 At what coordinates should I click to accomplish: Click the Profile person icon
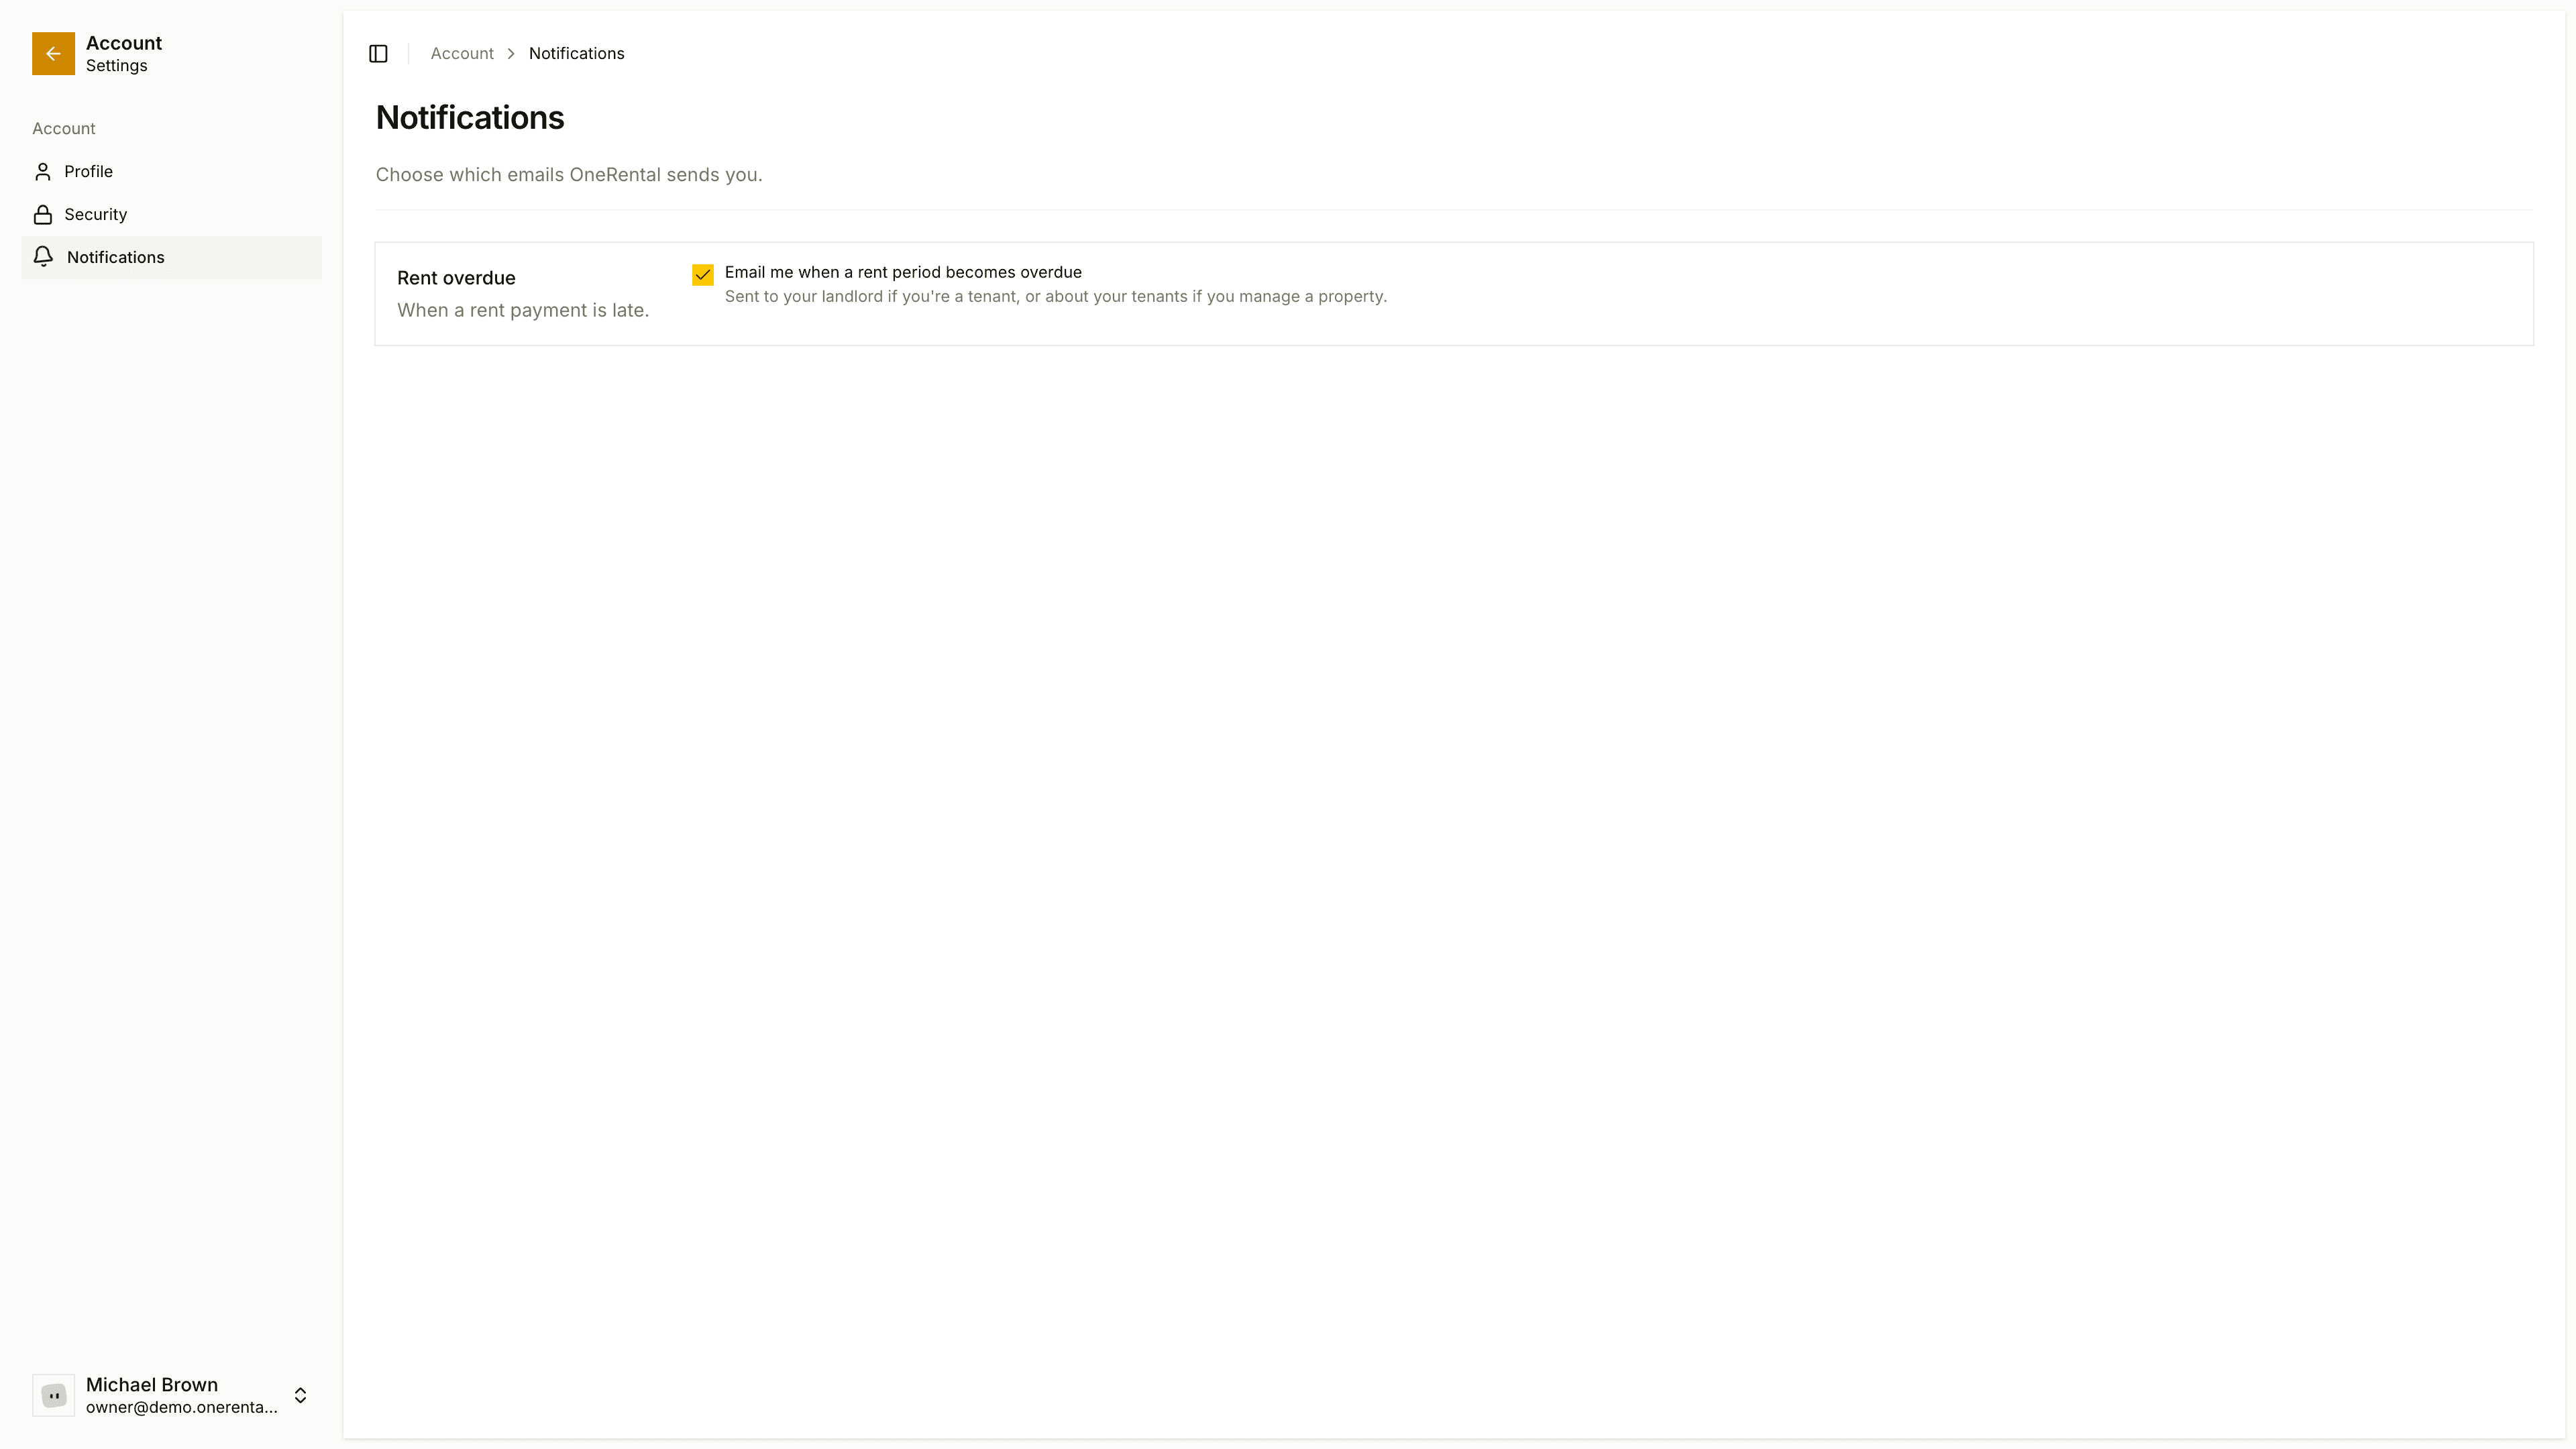(x=43, y=172)
